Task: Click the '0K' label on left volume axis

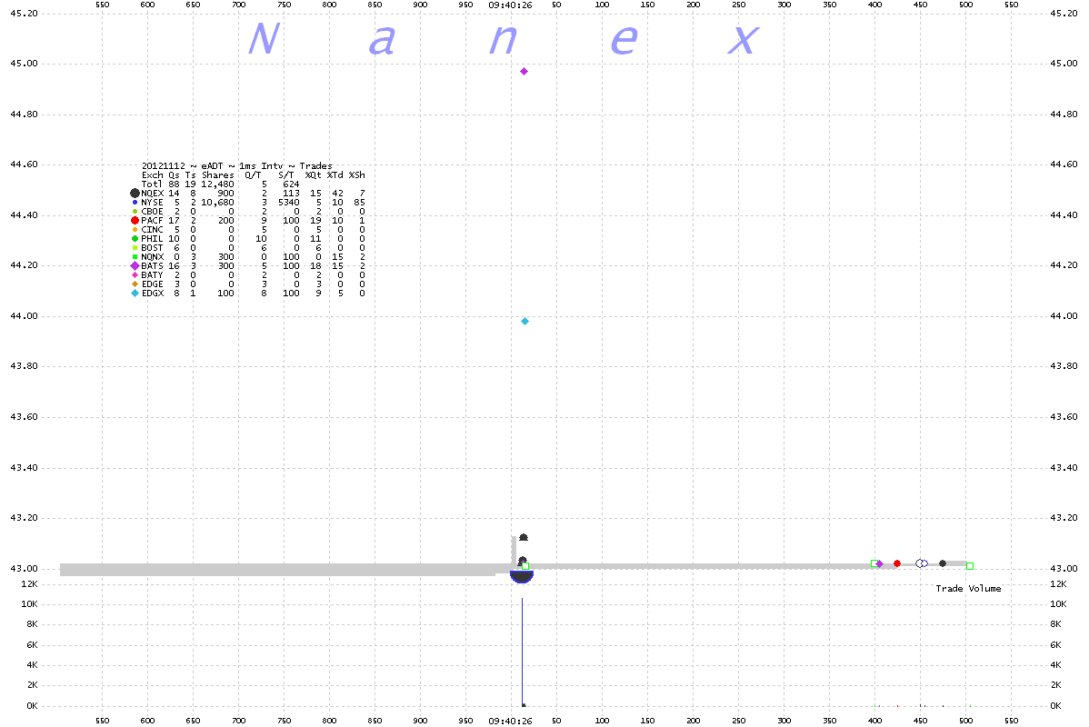Action: click(x=32, y=705)
